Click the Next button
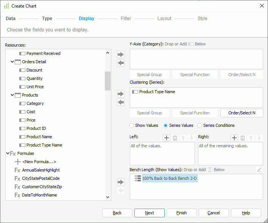The height and width of the screenshot is (223, 268). (x=149, y=213)
